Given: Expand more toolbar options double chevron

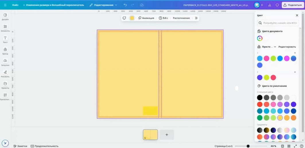Looking at the screenshot, I should (196, 18).
